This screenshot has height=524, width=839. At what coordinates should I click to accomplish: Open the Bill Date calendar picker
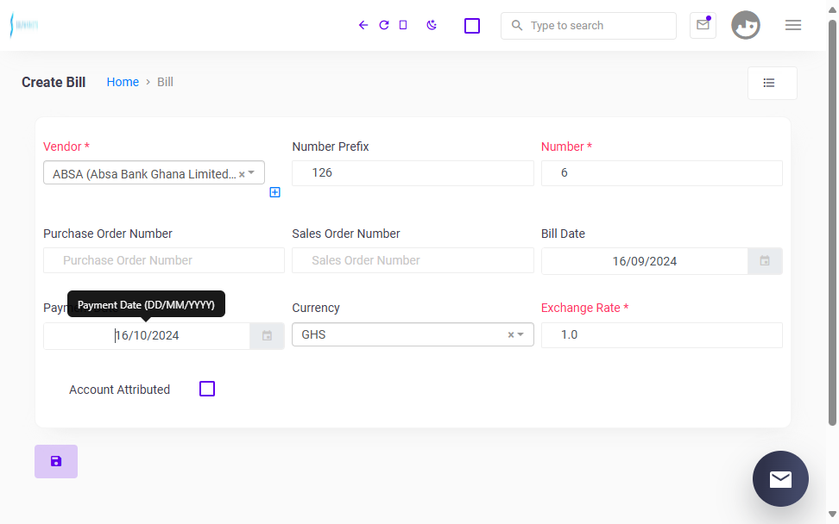tap(765, 260)
